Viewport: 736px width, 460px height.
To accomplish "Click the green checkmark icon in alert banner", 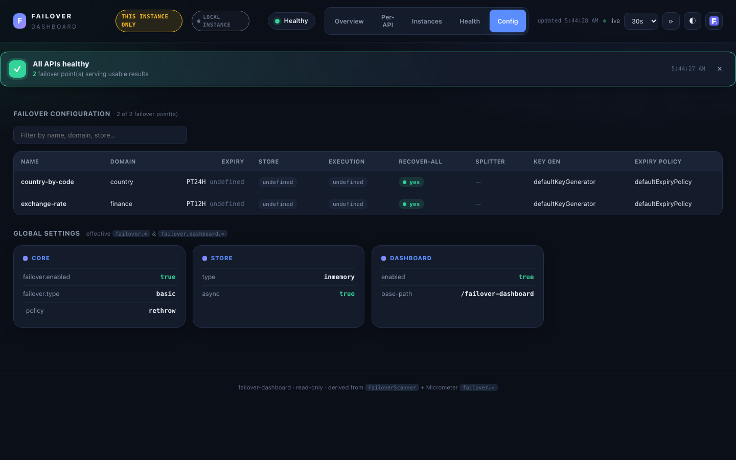I will (17, 69).
